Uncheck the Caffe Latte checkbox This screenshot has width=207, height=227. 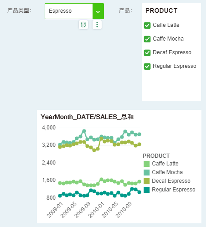[x=147, y=26]
